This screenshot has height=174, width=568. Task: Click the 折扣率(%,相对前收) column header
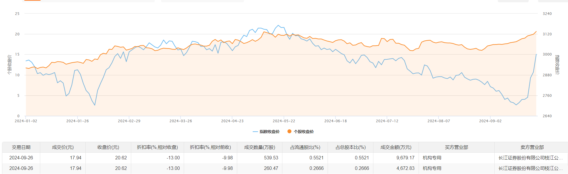pos(210,147)
